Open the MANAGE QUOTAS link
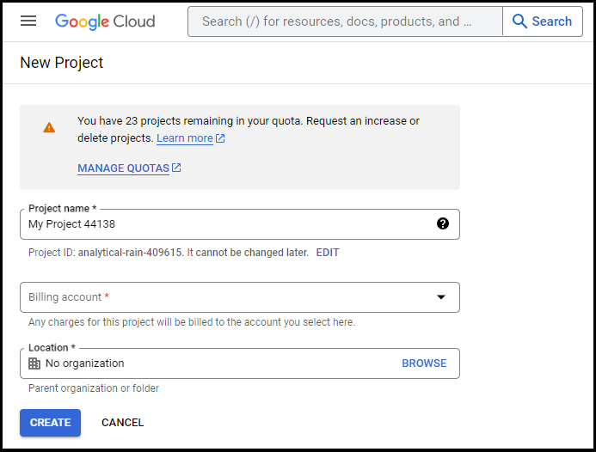596x452 pixels. point(123,168)
